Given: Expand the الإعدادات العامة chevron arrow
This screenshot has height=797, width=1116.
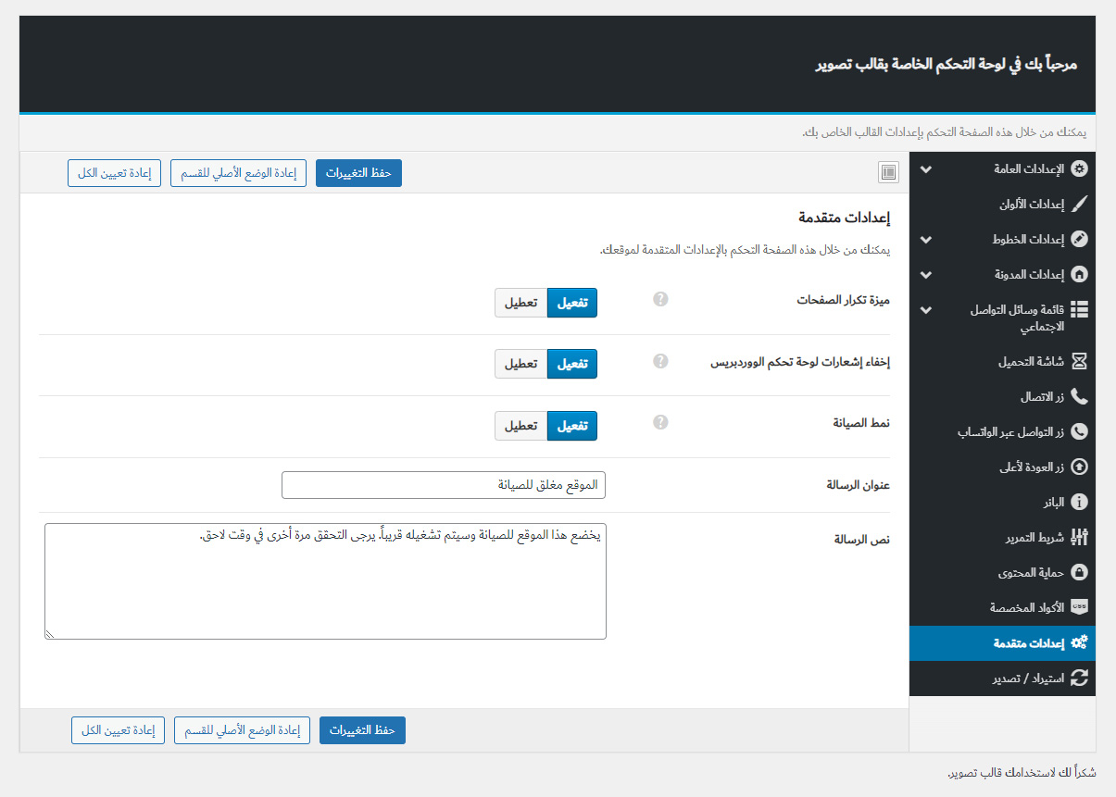Looking at the screenshot, I should [926, 169].
